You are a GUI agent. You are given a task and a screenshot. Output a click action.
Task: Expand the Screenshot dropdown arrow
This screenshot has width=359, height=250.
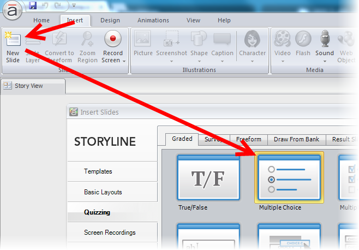pyautogui.click(x=171, y=62)
